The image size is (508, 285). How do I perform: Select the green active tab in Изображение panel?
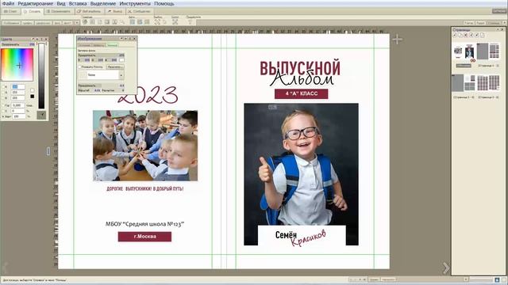coord(112,45)
